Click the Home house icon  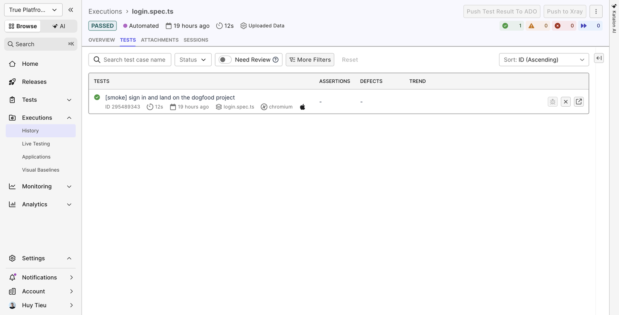[12, 64]
